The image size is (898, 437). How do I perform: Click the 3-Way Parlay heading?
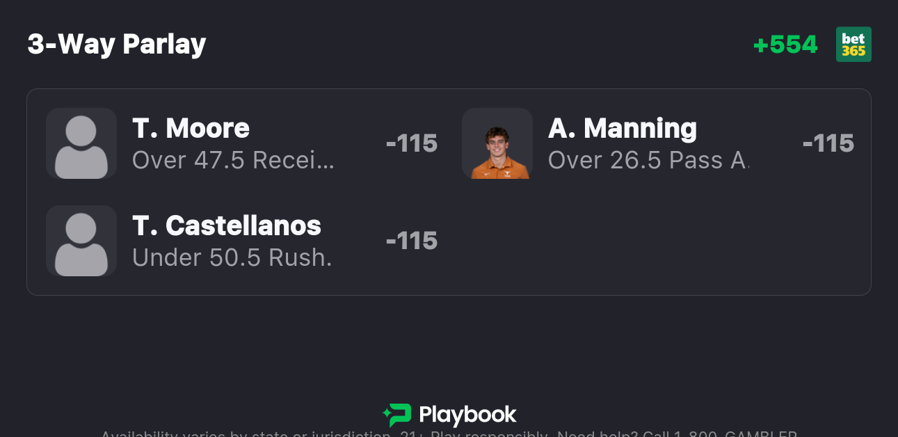pos(117,45)
